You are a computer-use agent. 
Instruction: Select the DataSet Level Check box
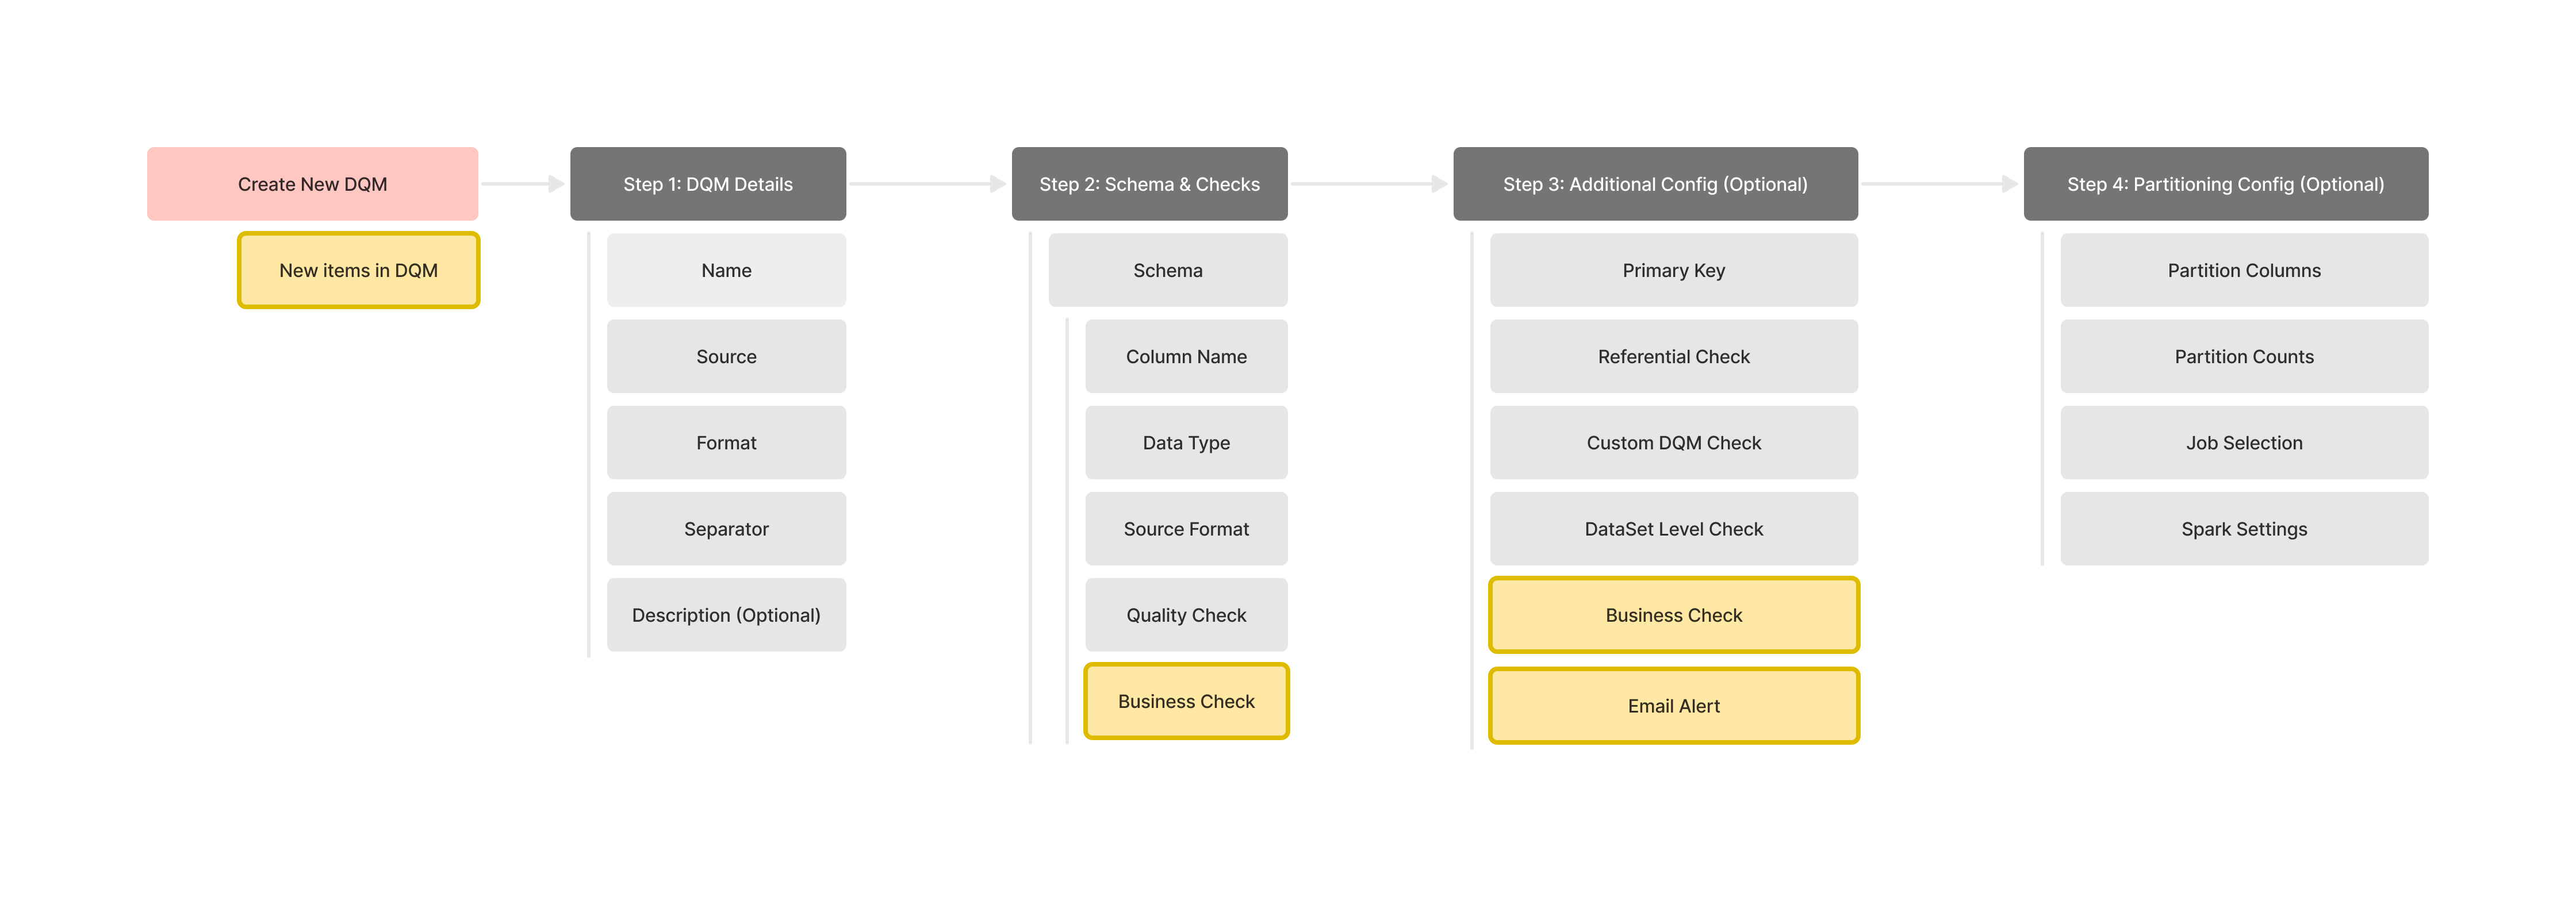click(x=1674, y=529)
